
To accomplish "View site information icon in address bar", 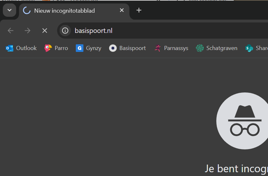I will point(65,31).
